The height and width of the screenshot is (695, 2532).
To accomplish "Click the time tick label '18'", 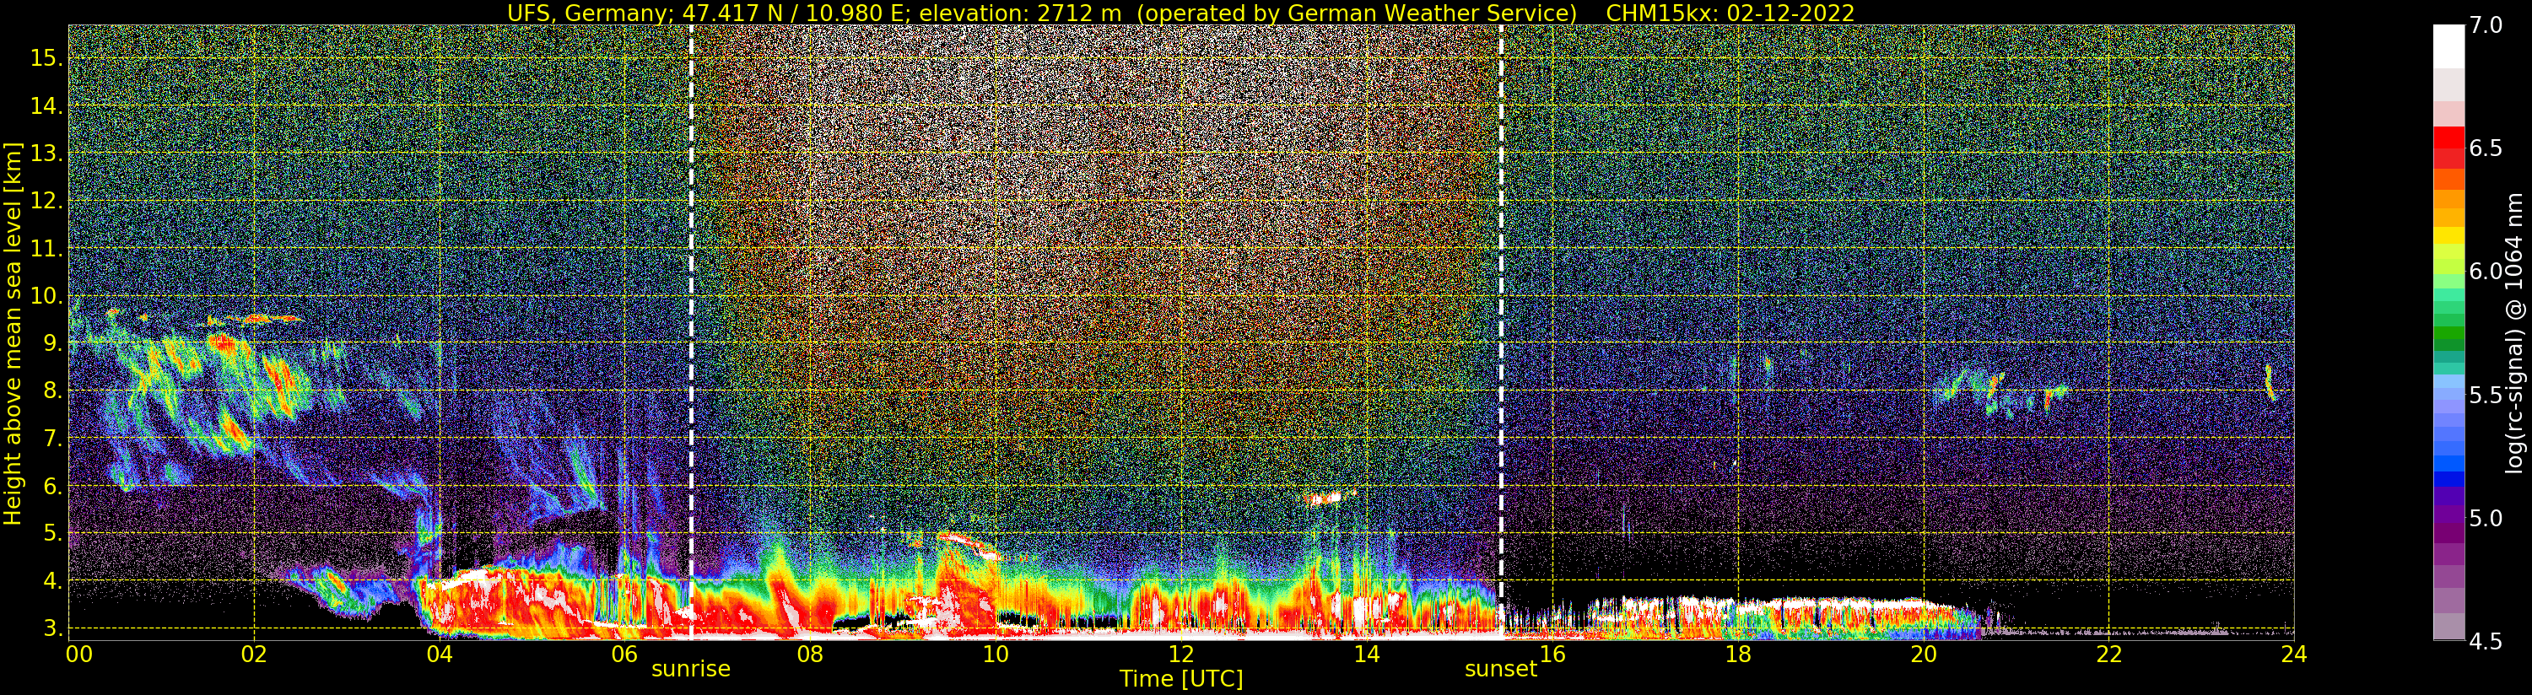I will tap(1738, 654).
